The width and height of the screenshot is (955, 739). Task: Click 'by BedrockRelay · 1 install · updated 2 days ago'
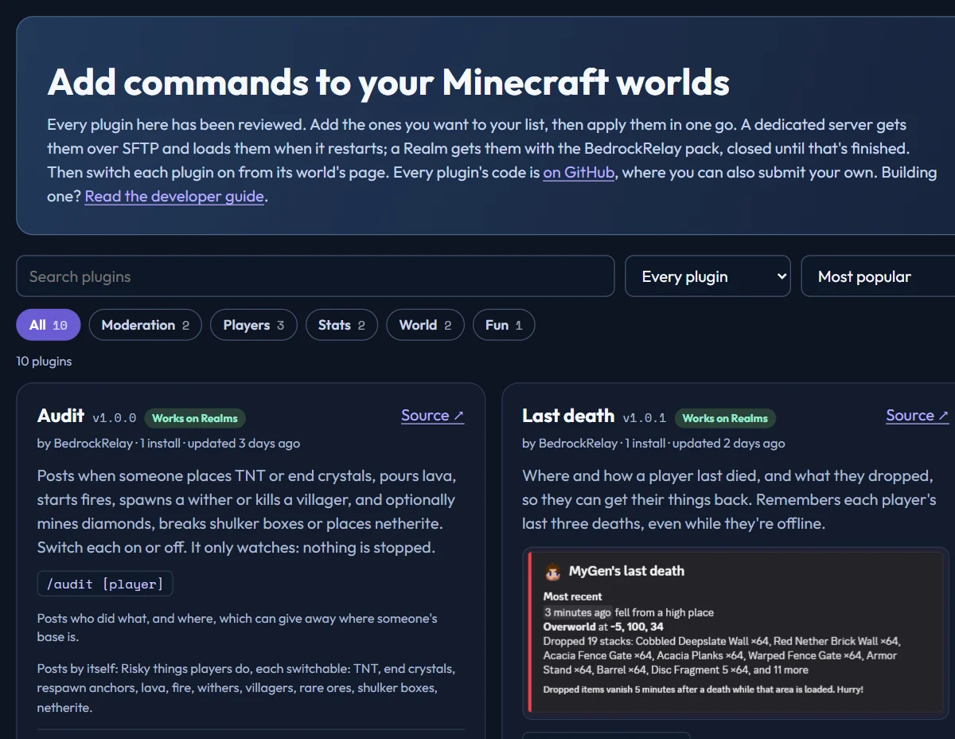(x=653, y=444)
